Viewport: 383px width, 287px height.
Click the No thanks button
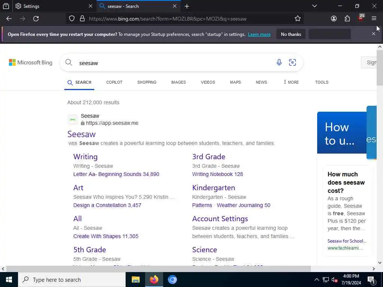point(291,34)
